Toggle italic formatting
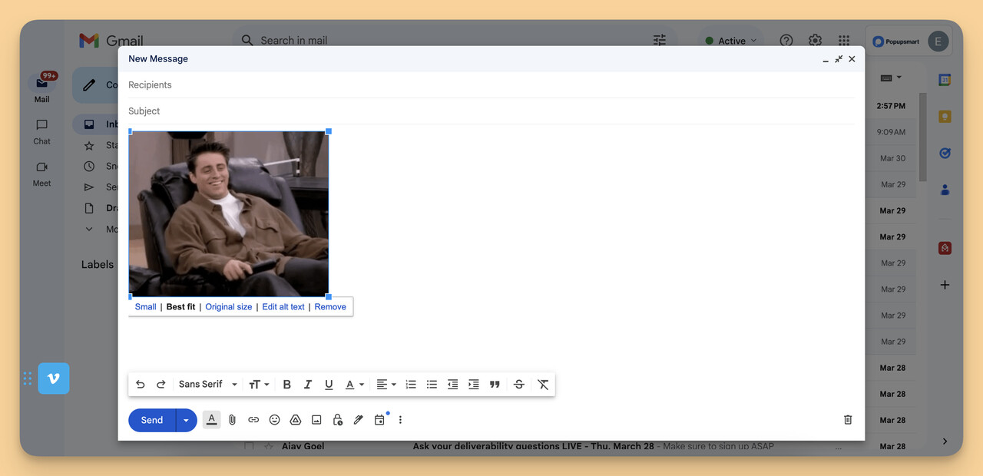The height and width of the screenshot is (476, 983). pyautogui.click(x=308, y=385)
